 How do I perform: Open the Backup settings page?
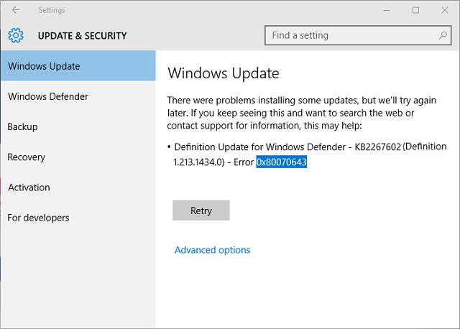coord(78,126)
